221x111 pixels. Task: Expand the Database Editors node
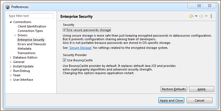(11, 58)
